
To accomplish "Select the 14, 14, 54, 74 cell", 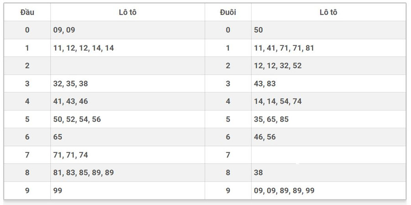I will click(x=278, y=101).
